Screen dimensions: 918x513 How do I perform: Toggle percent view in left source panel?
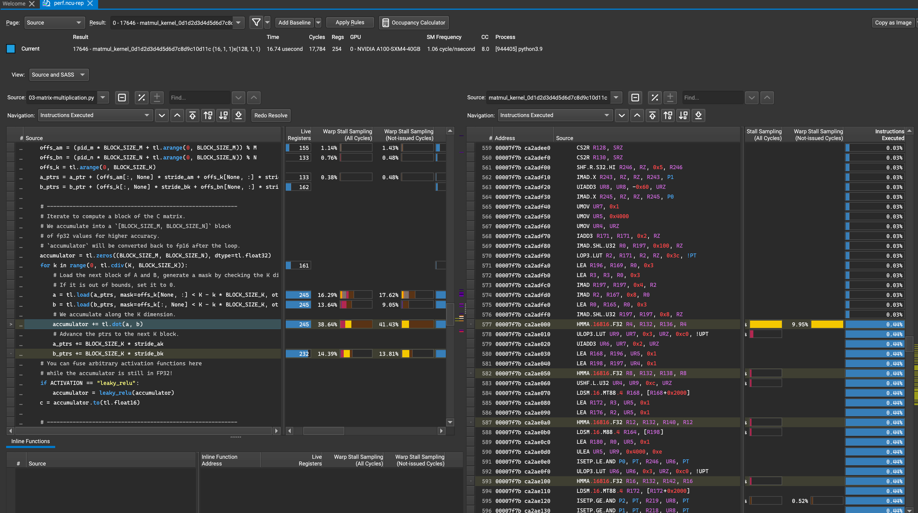141,98
